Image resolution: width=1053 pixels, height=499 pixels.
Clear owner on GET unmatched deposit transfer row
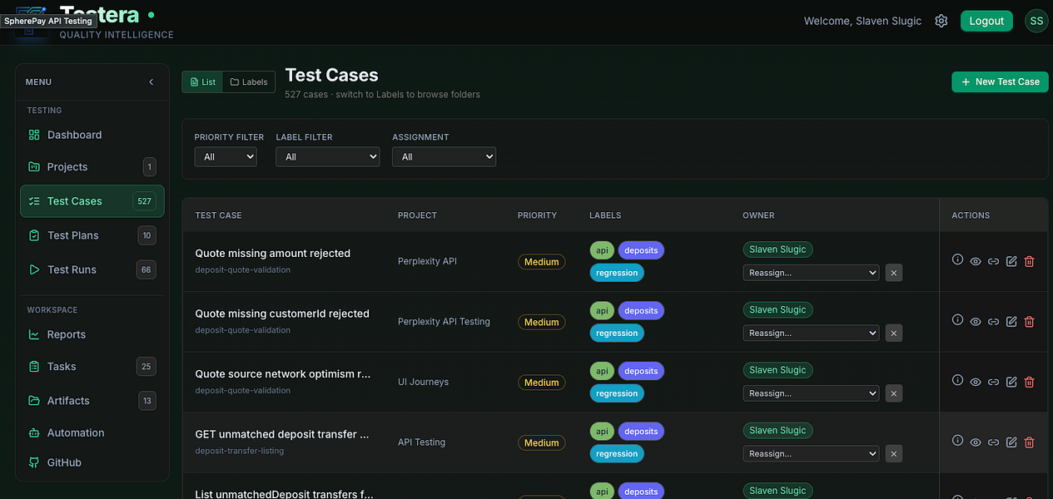click(893, 454)
